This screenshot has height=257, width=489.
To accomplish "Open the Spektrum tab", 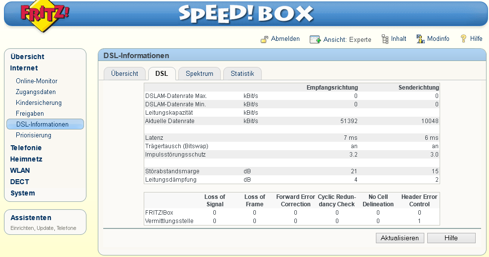I will (199, 74).
